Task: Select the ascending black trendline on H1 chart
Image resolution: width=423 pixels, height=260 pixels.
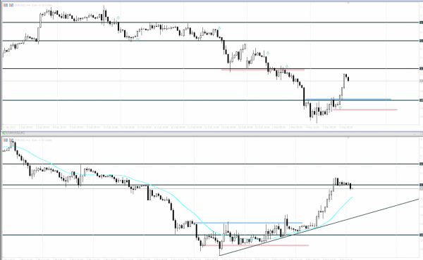Action: 319,227
